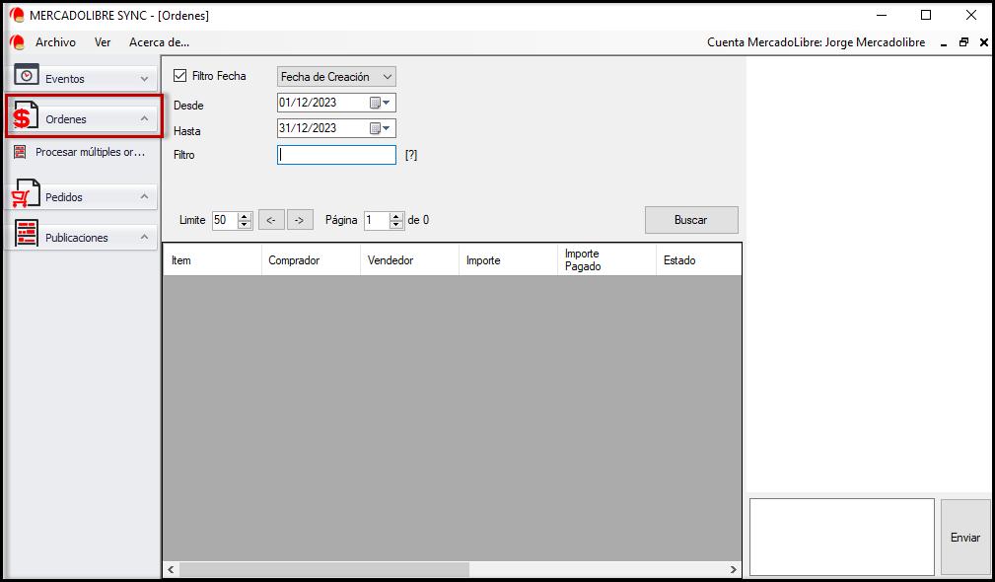The width and height of the screenshot is (995, 582).
Task: Restore the inner Ordenes child window
Action: pyautogui.click(x=963, y=42)
